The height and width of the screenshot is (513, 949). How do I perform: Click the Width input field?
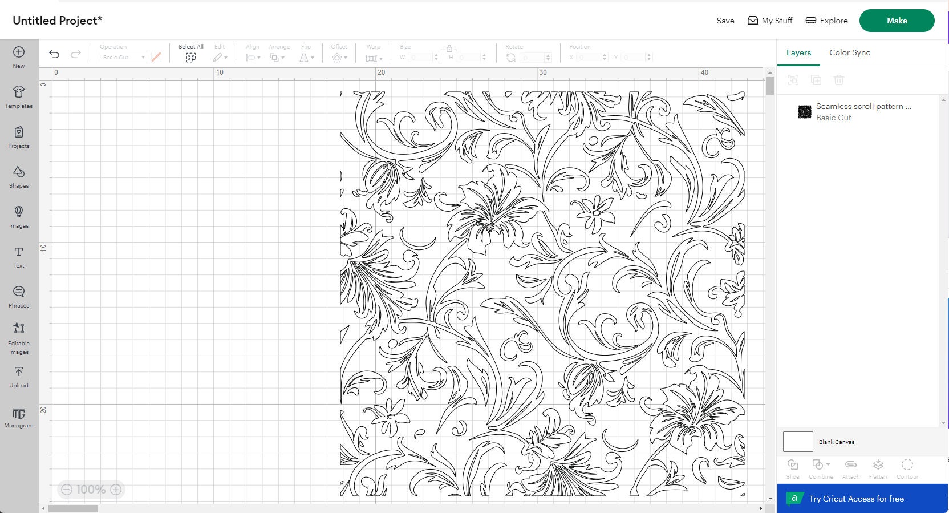pyautogui.click(x=424, y=58)
